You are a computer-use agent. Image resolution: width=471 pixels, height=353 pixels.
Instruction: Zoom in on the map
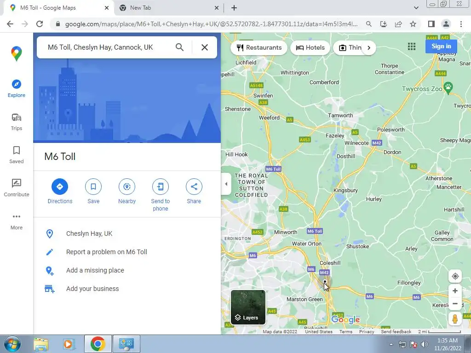[x=455, y=291]
